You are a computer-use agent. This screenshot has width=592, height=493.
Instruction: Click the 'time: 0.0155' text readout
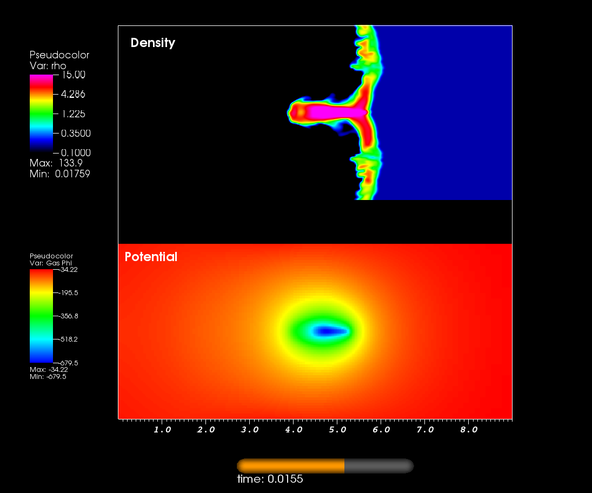tap(270, 479)
